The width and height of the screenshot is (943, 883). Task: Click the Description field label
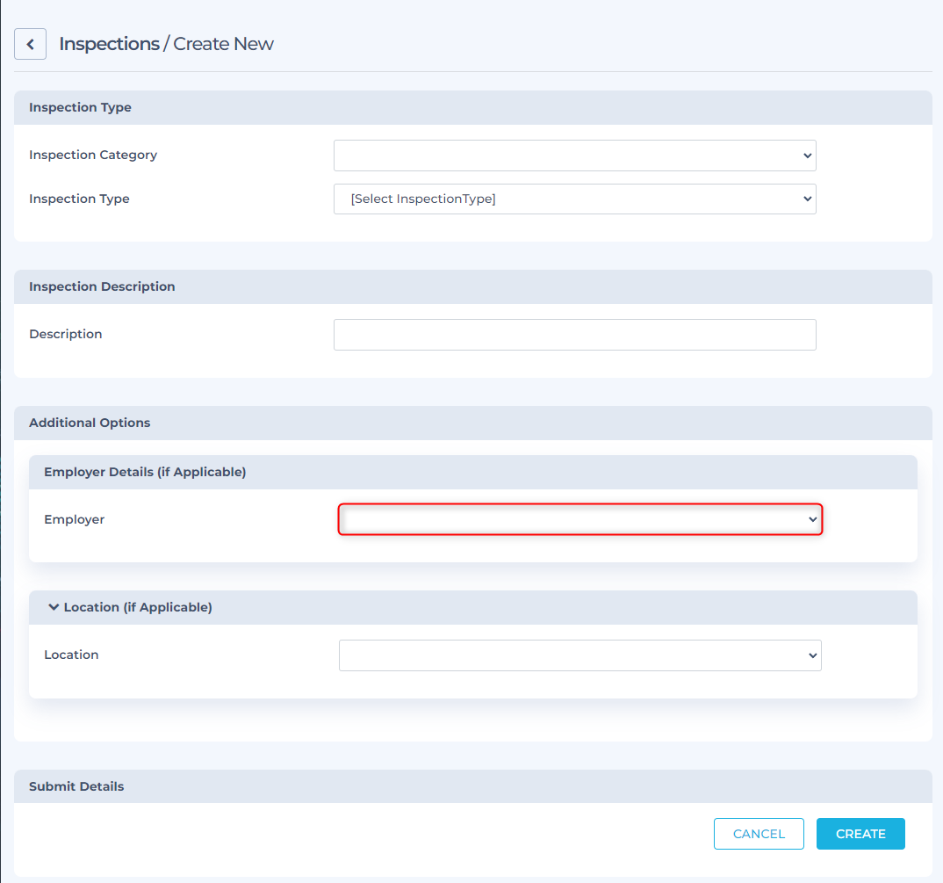tap(66, 334)
